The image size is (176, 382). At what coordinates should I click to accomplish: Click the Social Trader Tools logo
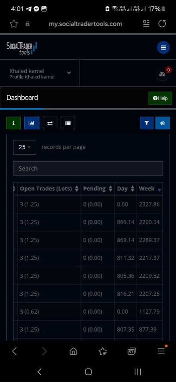(21, 48)
